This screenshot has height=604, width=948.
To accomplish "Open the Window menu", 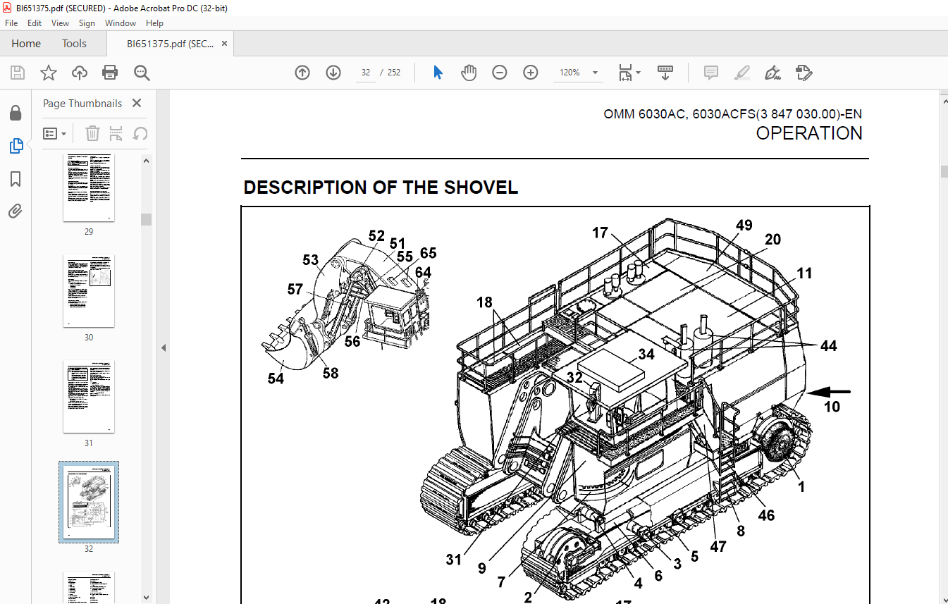I will [x=121, y=23].
